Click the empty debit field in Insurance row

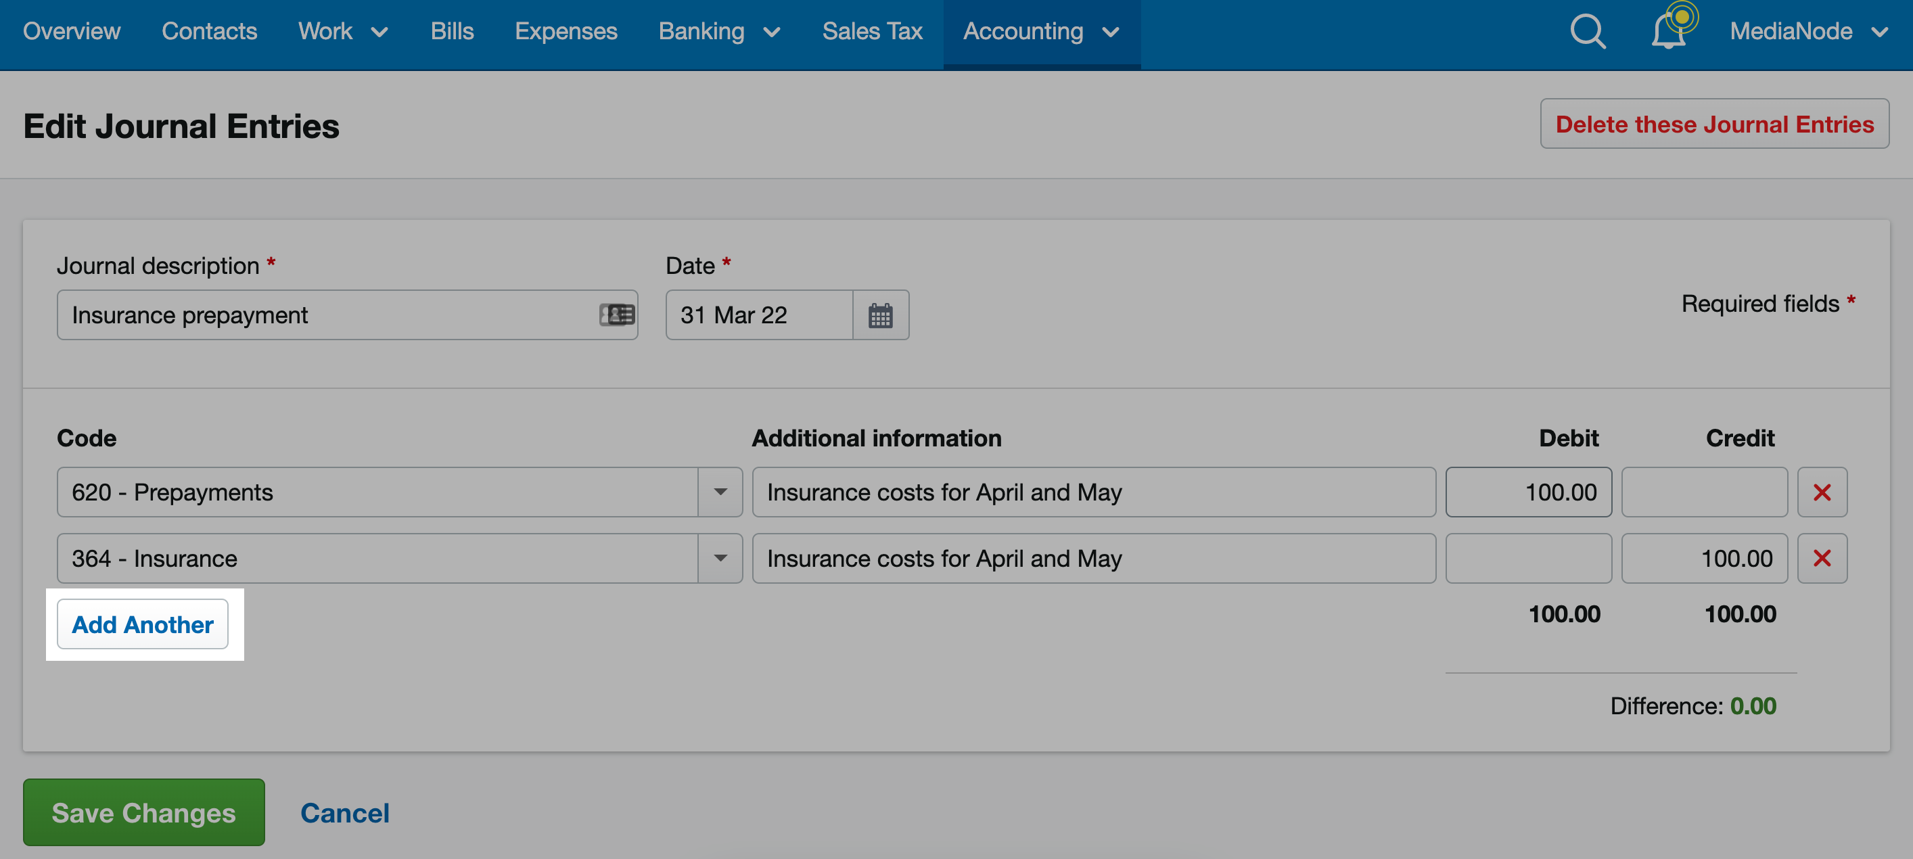click(x=1528, y=558)
